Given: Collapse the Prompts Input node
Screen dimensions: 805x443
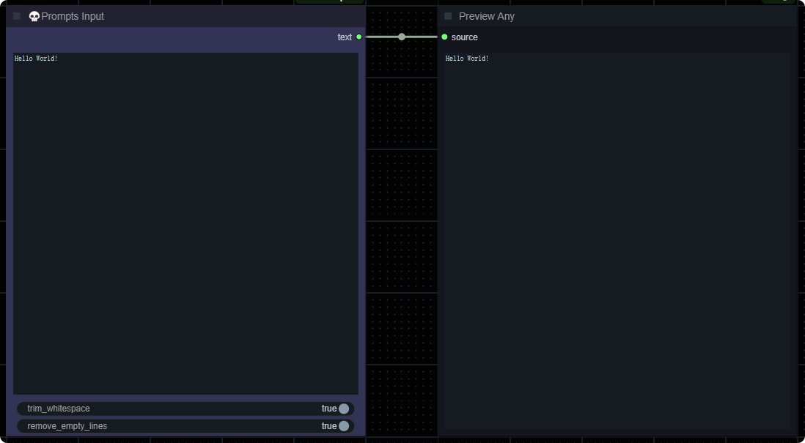Looking at the screenshot, I should pos(17,16).
